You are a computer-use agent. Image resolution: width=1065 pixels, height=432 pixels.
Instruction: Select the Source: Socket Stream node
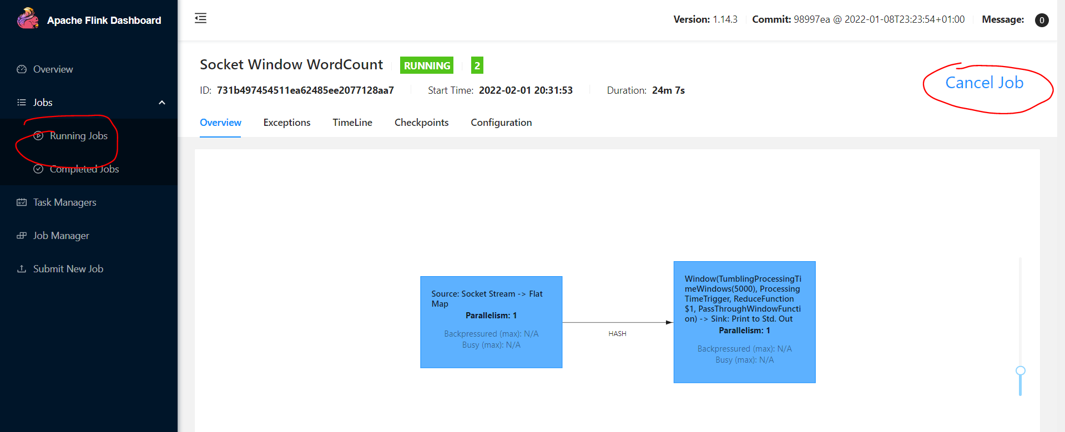click(x=491, y=322)
